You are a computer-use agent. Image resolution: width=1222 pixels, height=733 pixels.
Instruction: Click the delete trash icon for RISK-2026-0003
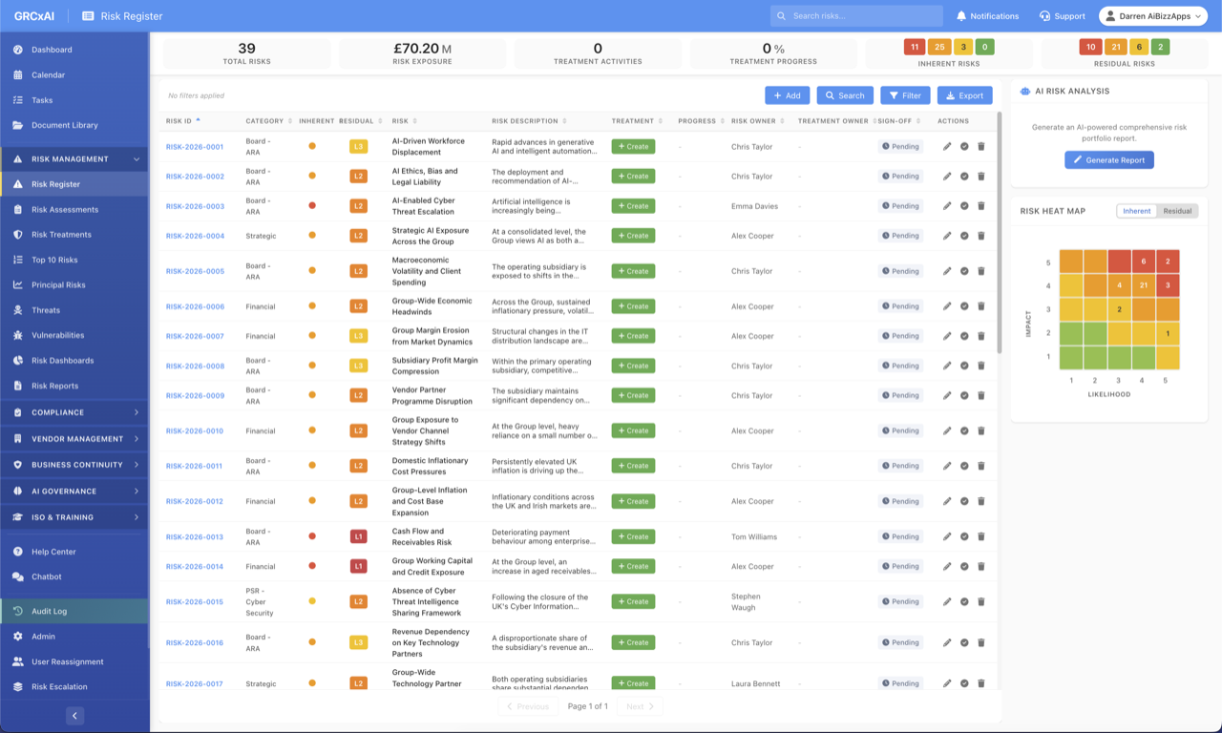(980, 206)
